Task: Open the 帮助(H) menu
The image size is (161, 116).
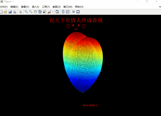Action: pos(79,7)
